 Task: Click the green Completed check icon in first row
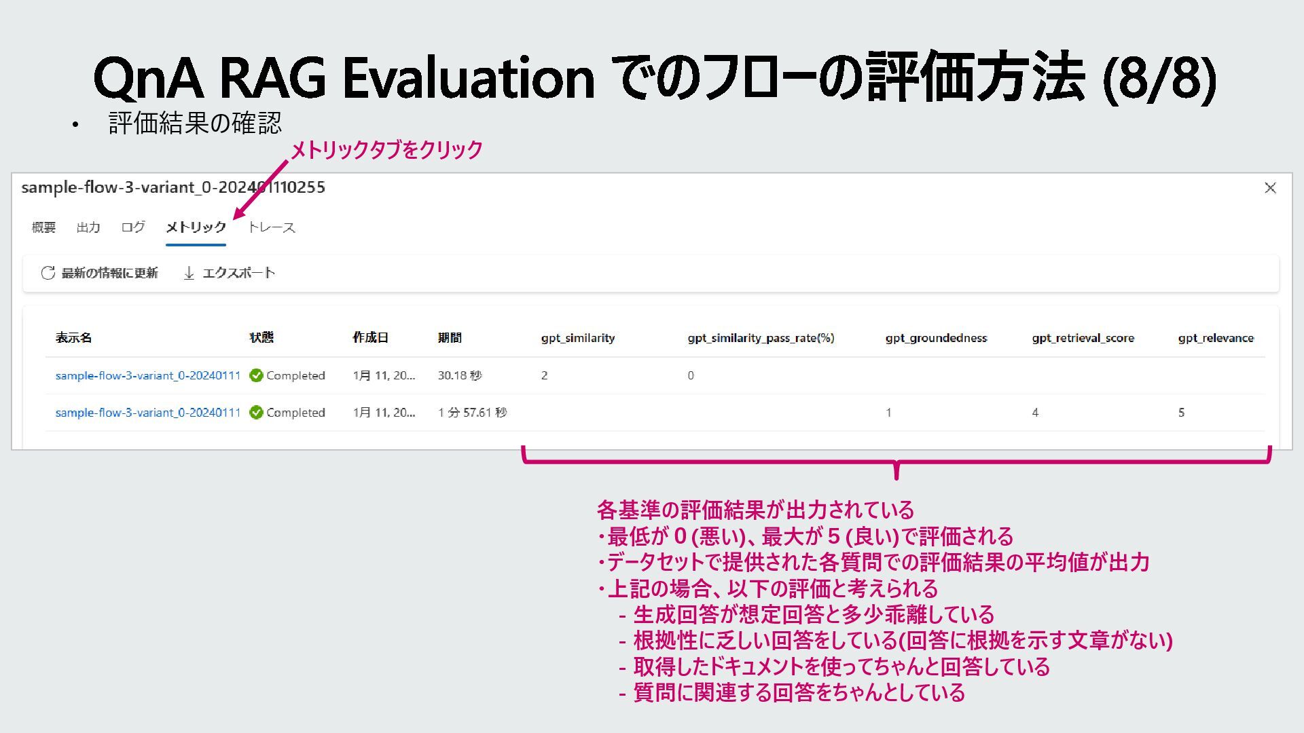(x=256, y=375)
